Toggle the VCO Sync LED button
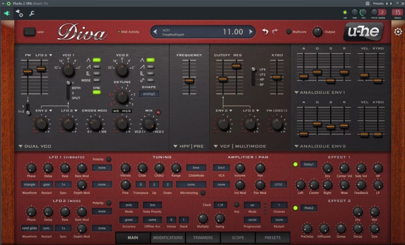Screen dimensions: 405x245 click(97, 92)
